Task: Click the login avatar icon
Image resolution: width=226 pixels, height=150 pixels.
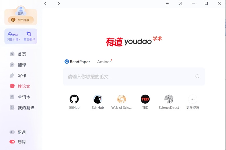Action: coord(21,10)
